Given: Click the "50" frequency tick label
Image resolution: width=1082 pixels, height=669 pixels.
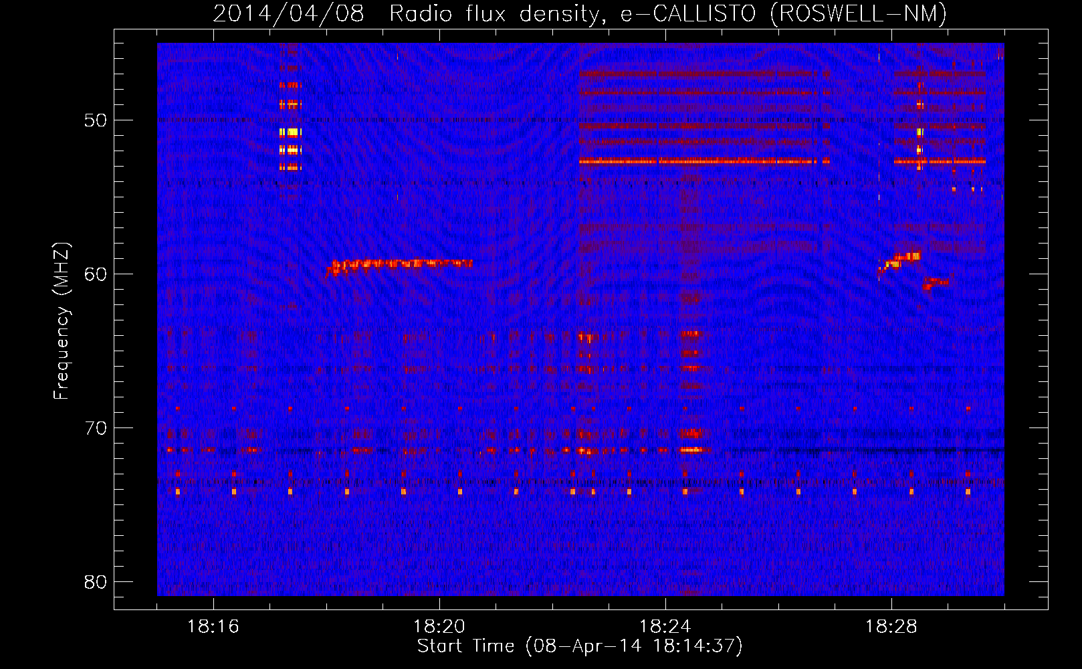Looking at the screenshot, I should tap(96, 120).
